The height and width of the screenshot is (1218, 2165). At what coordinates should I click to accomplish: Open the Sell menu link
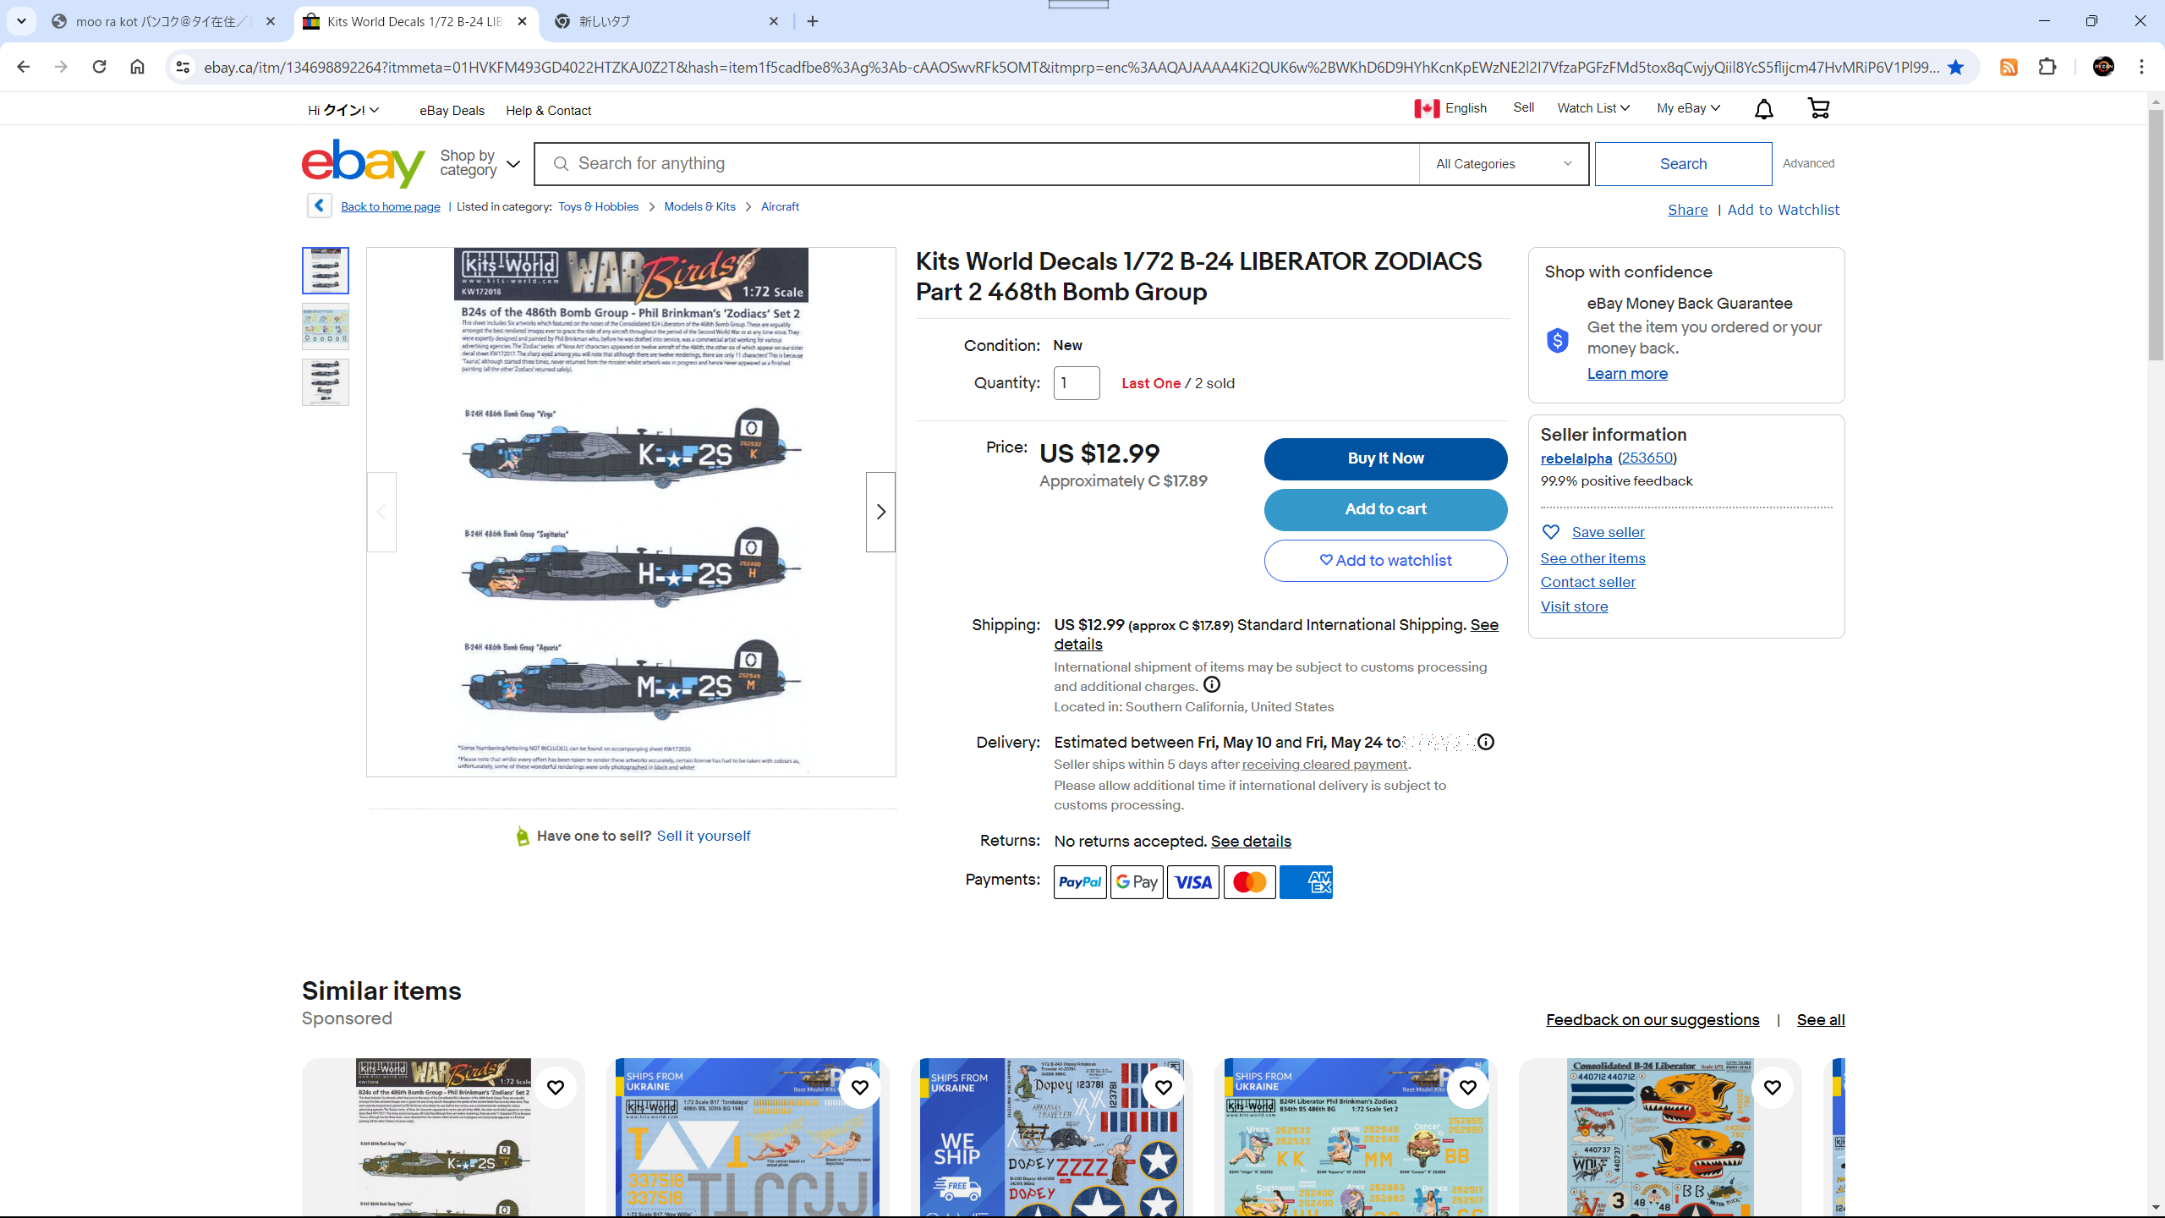pyautogui.click(x=1523, y=107)
